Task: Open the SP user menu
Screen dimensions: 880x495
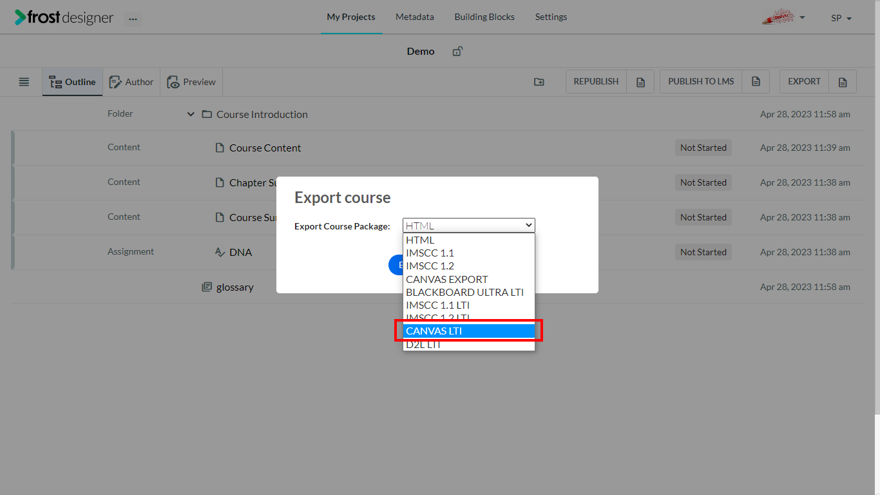Action: pos(841,18)
